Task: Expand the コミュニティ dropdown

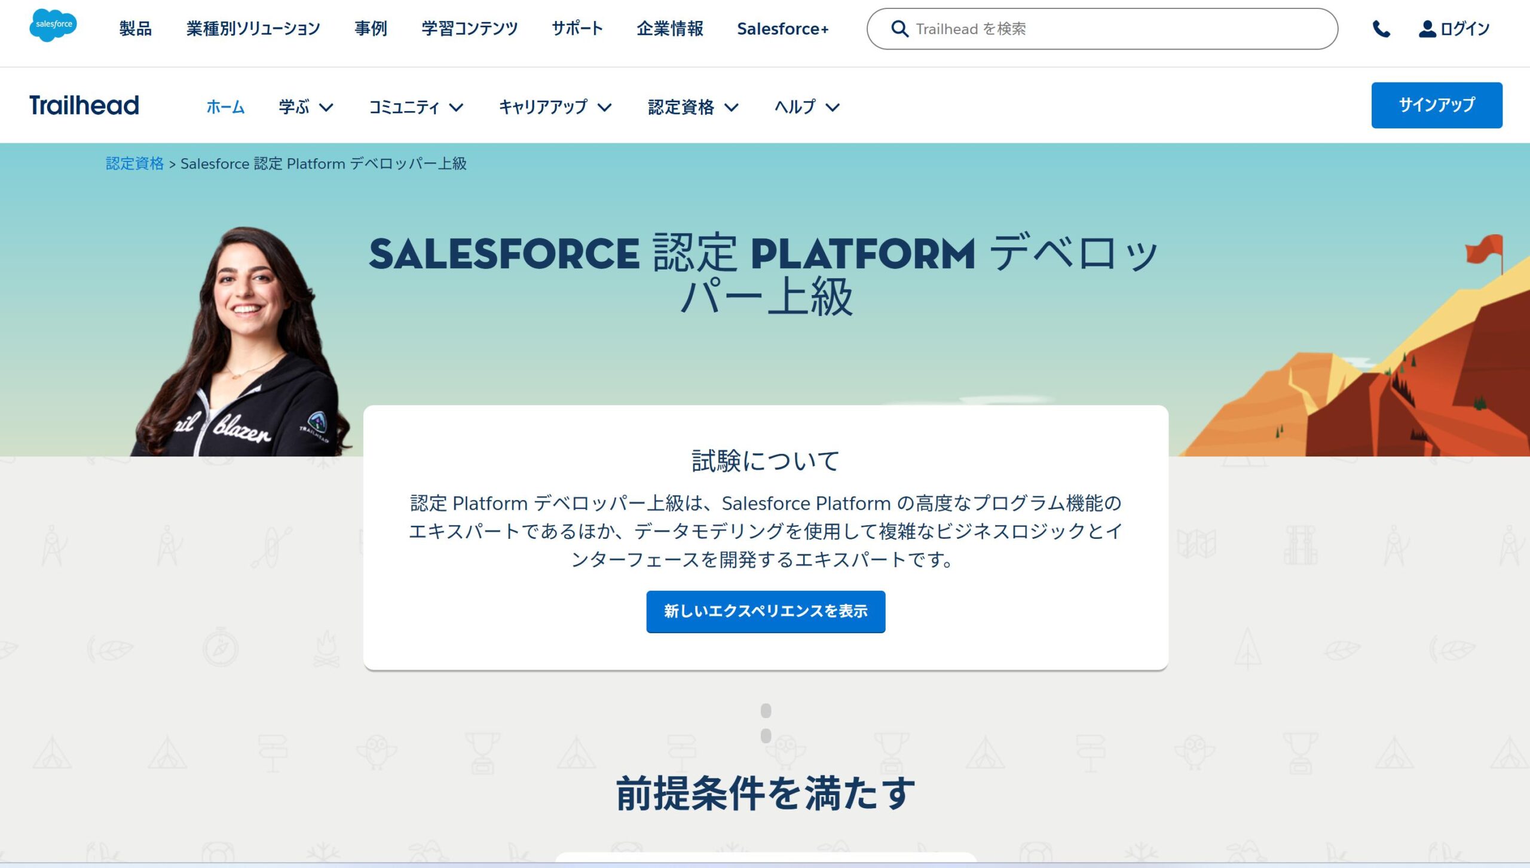Action: [416, 107]
